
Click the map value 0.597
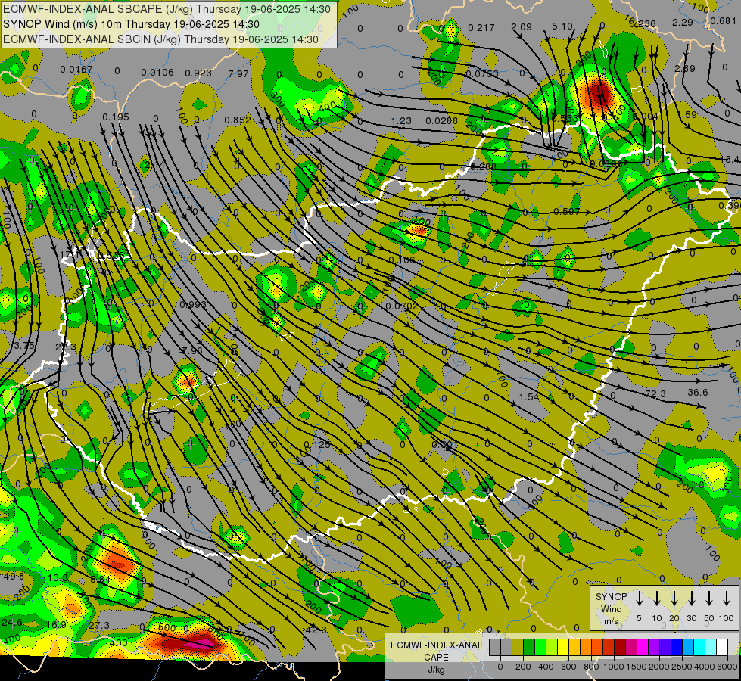567,212
